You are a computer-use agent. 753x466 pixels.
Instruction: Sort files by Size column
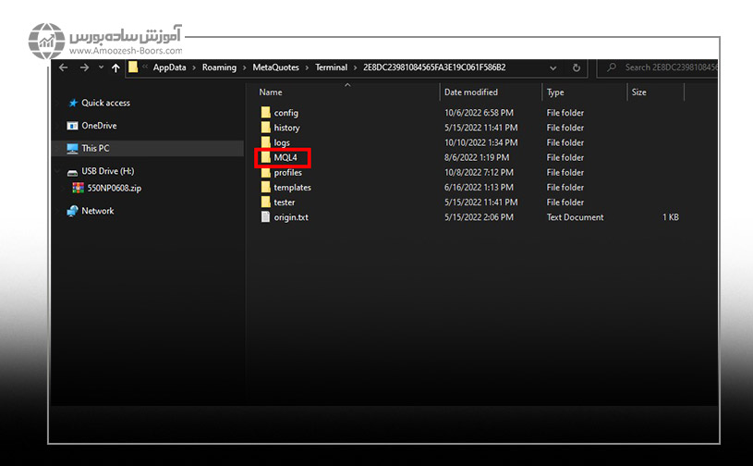coord(638,92)
